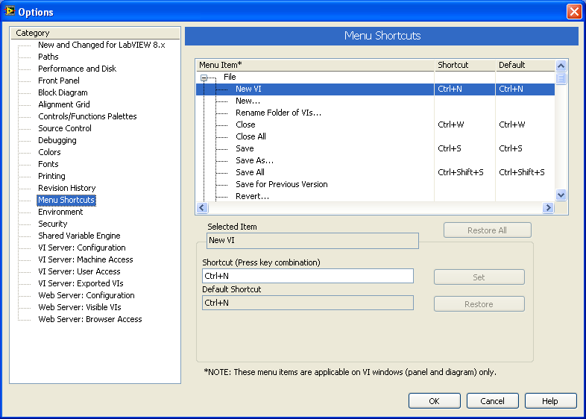Select Front Panel in category list
Image resolution: width=586 pixels, height=419 pixels.
[59, 81]
